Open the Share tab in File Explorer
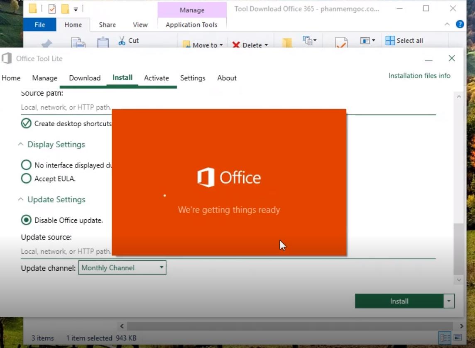475x348 pixels. (x=107, y=25)
